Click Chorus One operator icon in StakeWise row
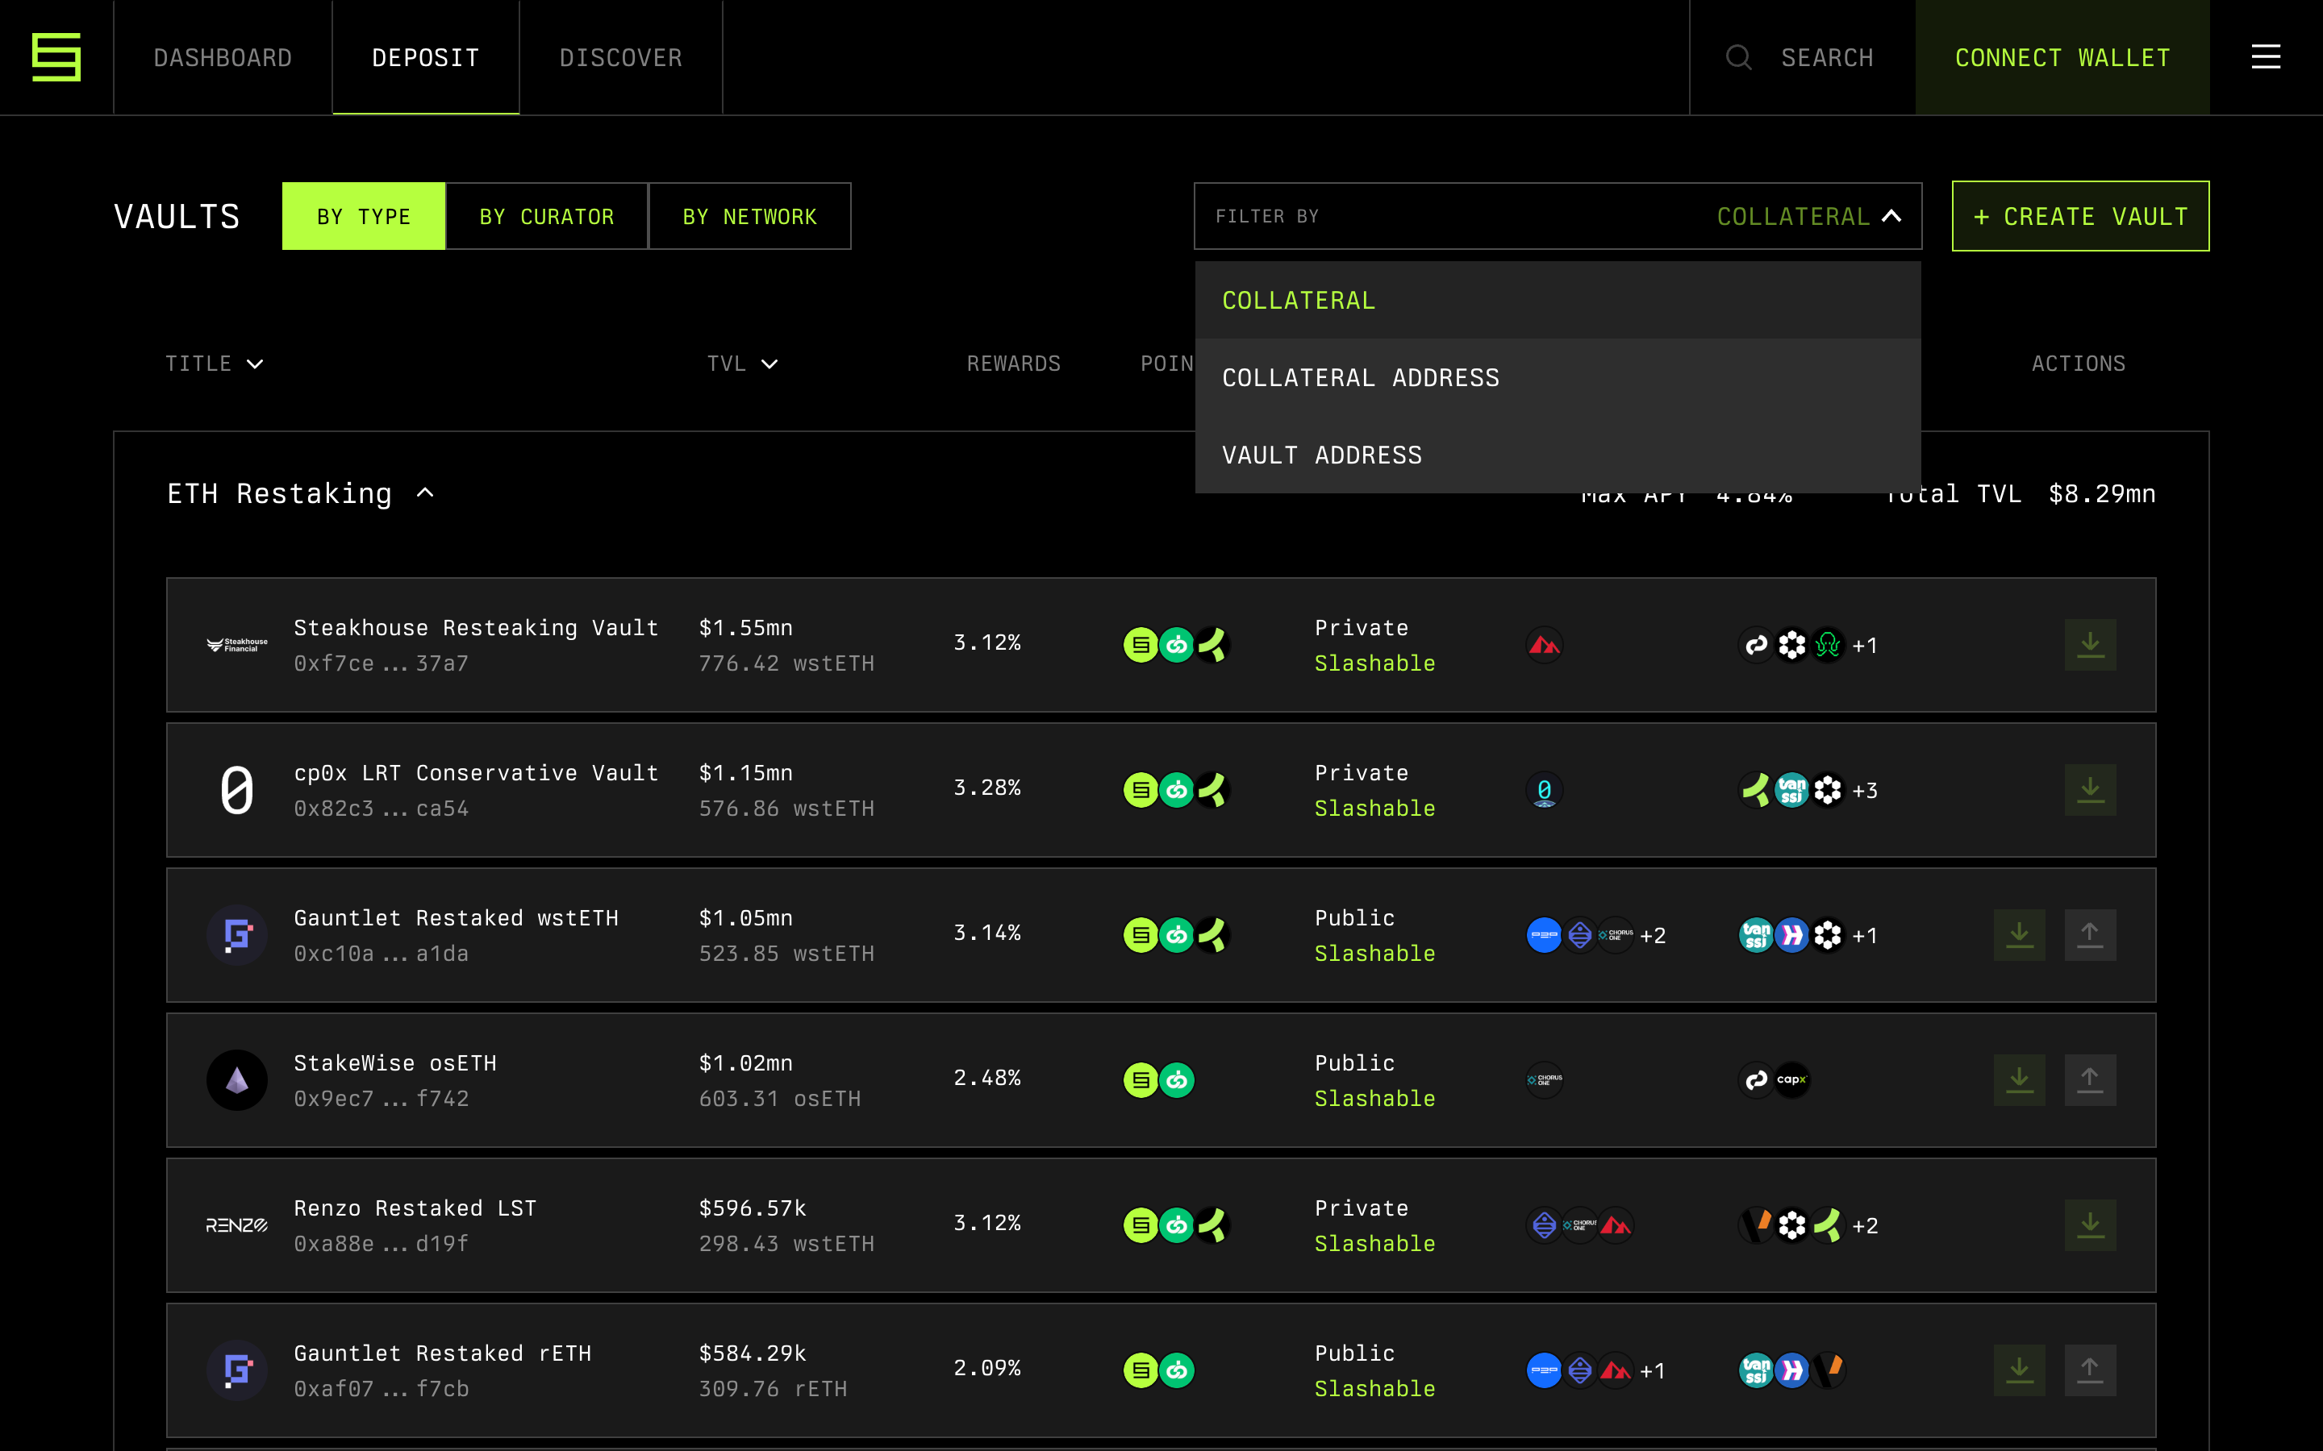 pyautogui.click(x=1545, y=1079)
